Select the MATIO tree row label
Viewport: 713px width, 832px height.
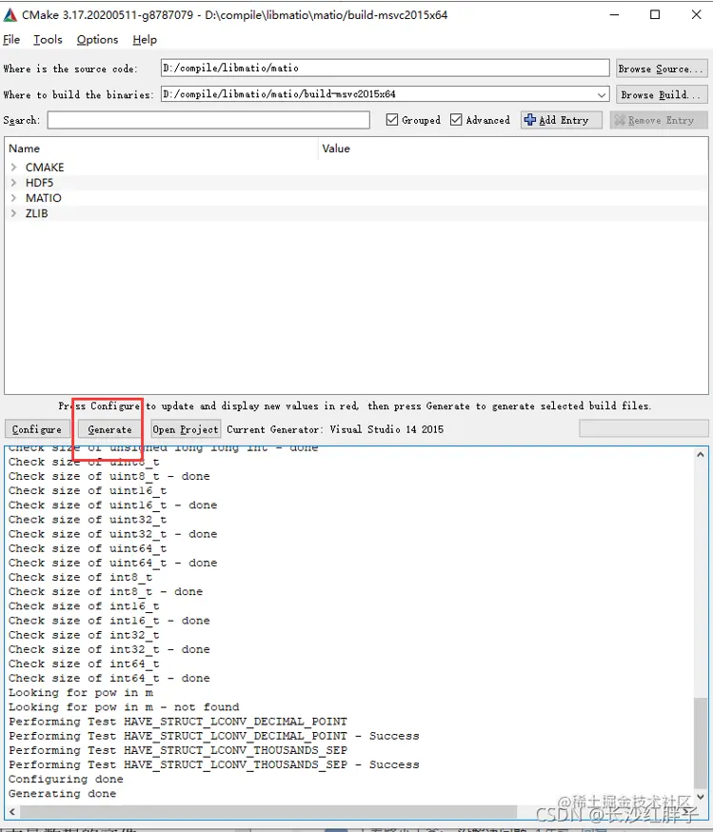[x=44, y=198]
